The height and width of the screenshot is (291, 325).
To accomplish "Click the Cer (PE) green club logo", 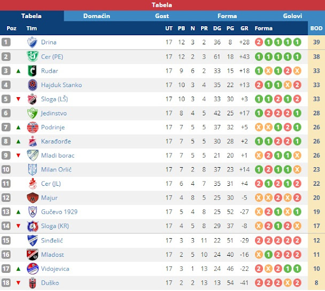I will [x=33, y=56].
